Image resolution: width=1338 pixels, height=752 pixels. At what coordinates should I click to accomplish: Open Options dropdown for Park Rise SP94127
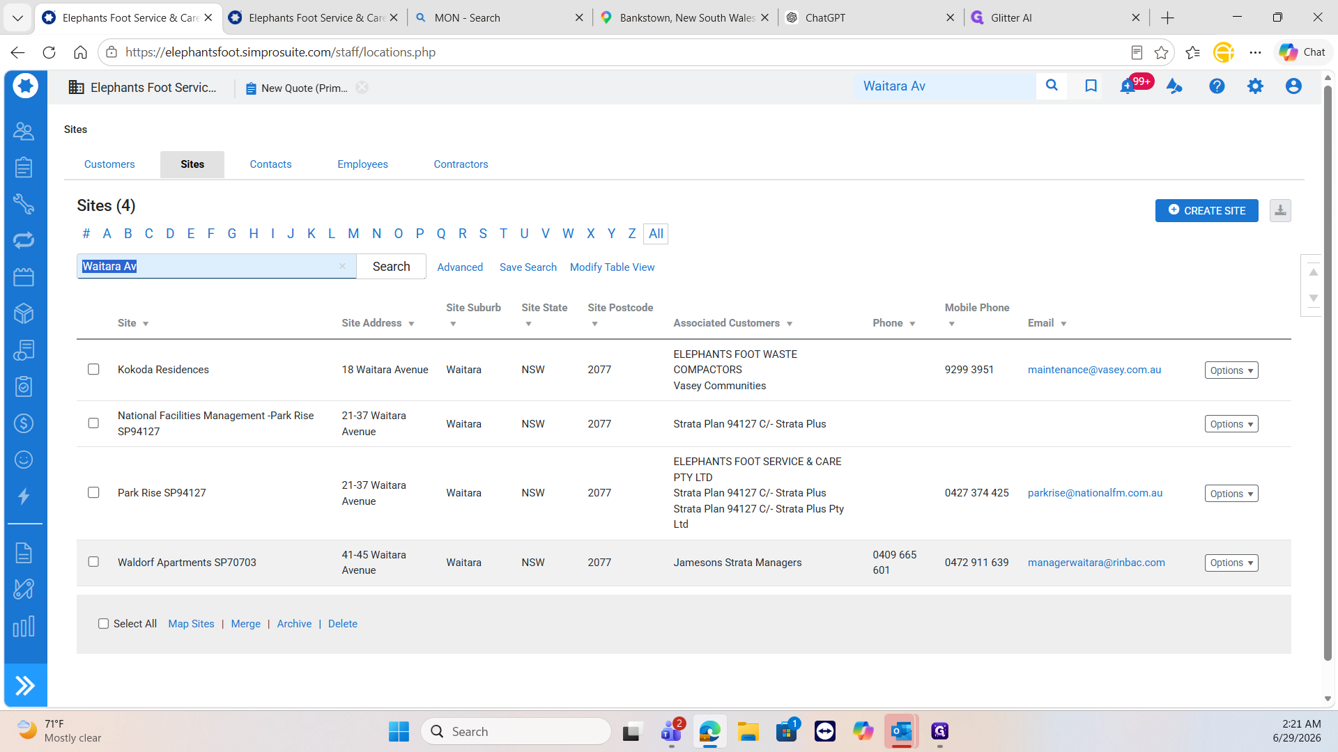(1231, 494)
